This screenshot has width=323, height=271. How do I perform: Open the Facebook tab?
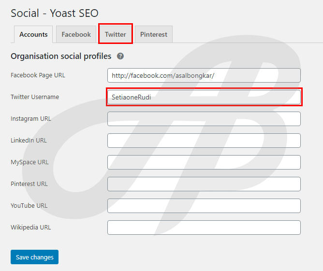click(76, 34)
